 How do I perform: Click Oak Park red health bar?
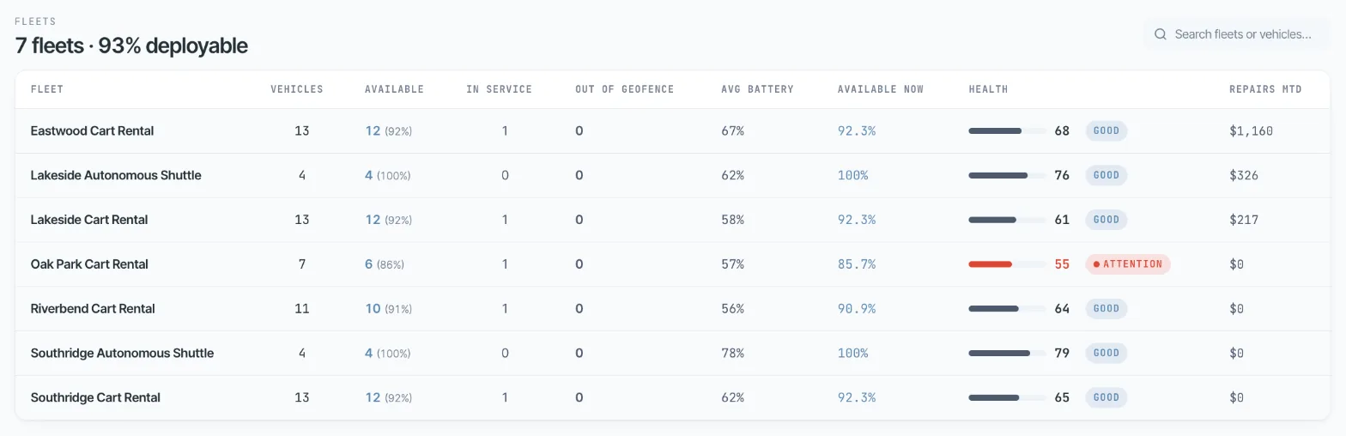(x=1007, y=264)
